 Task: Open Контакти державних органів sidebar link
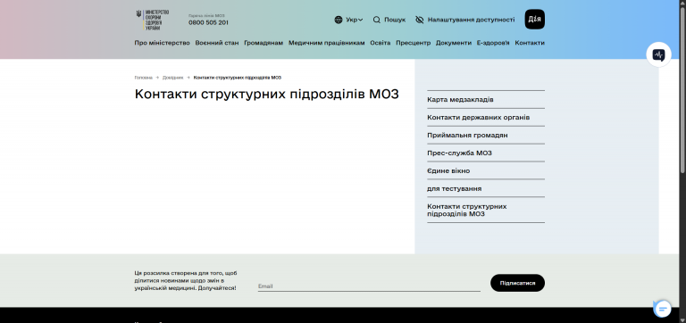point(478,118)
